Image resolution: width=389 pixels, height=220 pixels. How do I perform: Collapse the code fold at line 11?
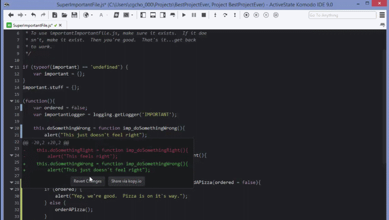11,67
